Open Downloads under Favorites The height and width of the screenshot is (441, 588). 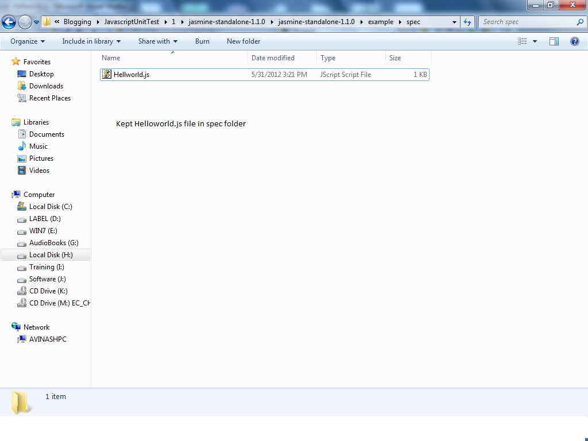(46, 86)
